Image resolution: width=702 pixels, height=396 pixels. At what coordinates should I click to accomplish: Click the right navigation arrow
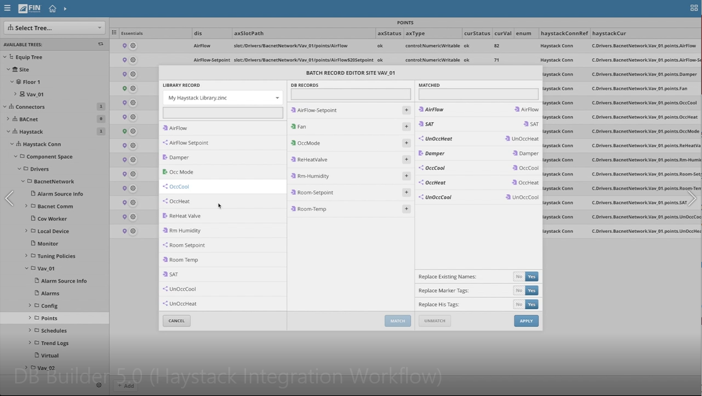point(692,198)
